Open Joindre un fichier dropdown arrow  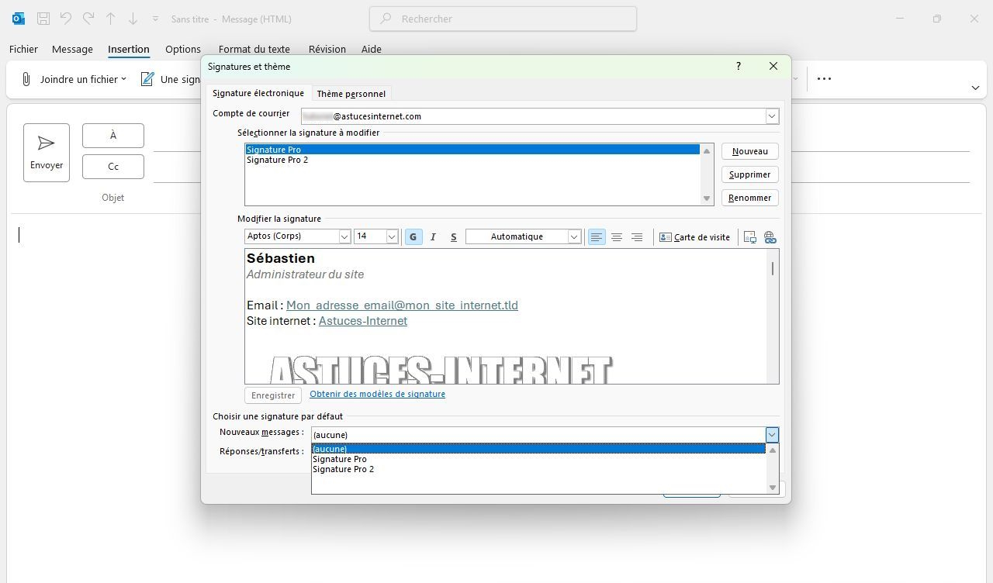(x=123, y=79)
